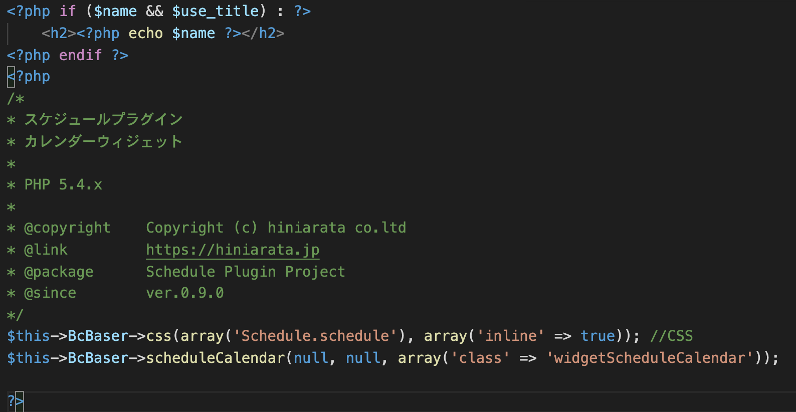796x412 pixels.
Task: Click the $name variable in the if condition
Action: 115,11
